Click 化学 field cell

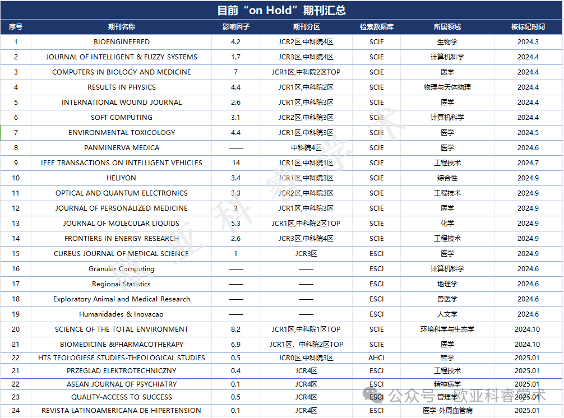447,223
